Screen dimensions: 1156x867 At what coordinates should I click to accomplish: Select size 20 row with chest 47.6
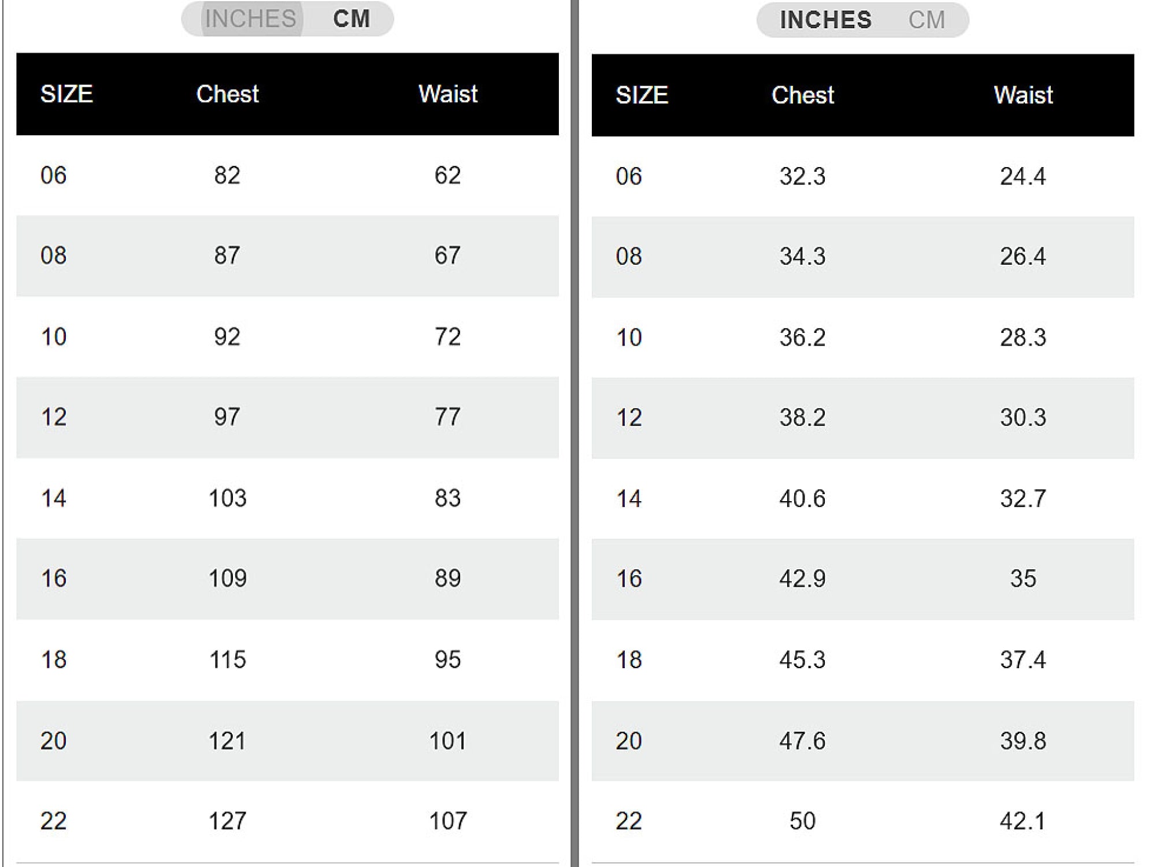(x=862, y=741)
